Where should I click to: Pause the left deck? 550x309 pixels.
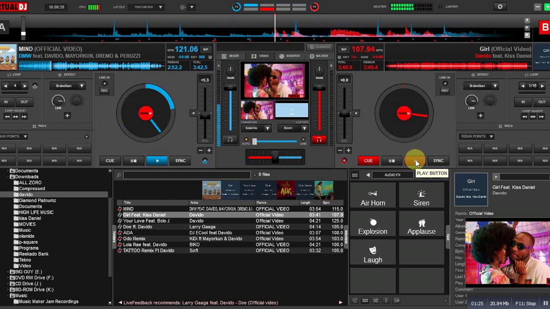coord(134,161)
